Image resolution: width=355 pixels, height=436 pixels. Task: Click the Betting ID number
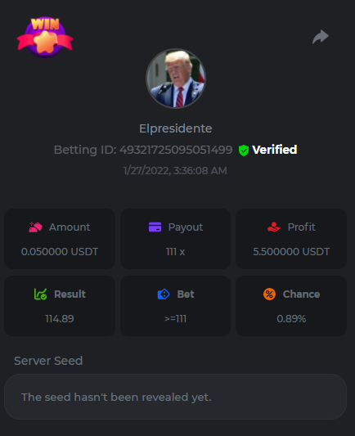(x=176, y=150)
